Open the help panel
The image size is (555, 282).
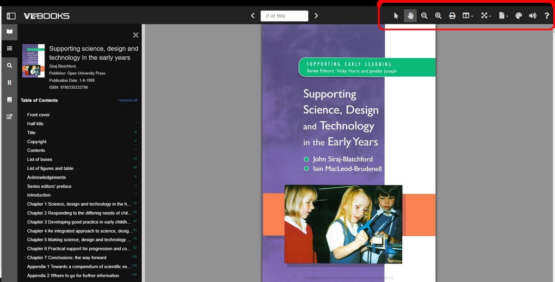click(x=546, y=15)
